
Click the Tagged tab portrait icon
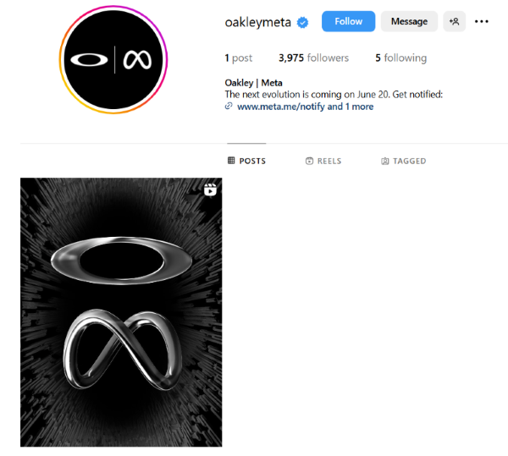click(385, 161)
